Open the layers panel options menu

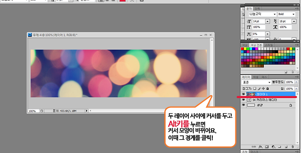click(x=297, y=77)
